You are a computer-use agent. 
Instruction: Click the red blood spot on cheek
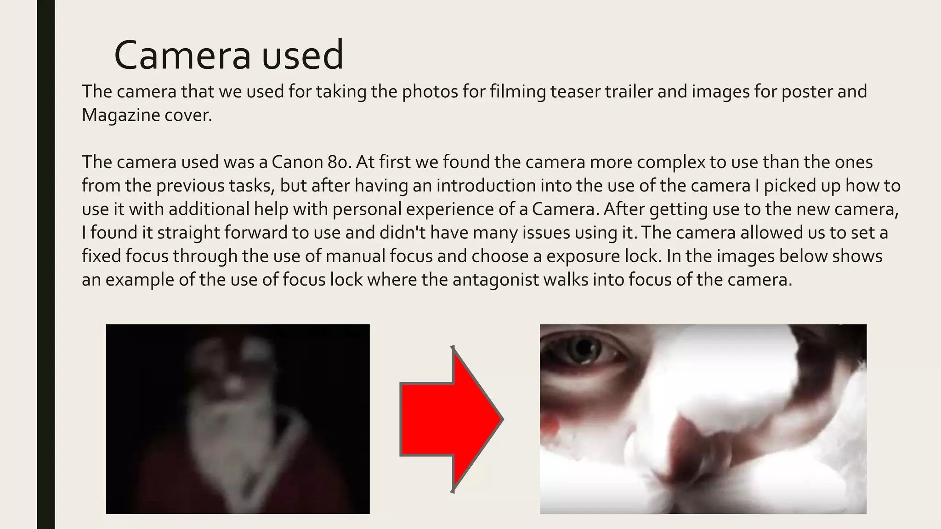pos(550,426)
